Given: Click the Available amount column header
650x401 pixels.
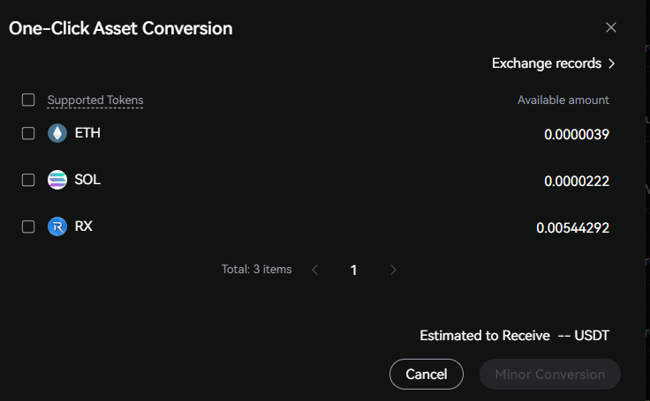Looking at the screenshot, I should (x=563, y=100).
